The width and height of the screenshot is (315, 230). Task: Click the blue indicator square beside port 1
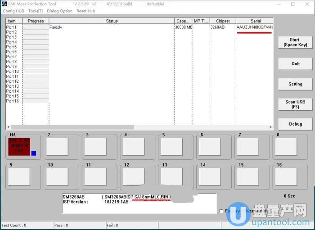34,153
